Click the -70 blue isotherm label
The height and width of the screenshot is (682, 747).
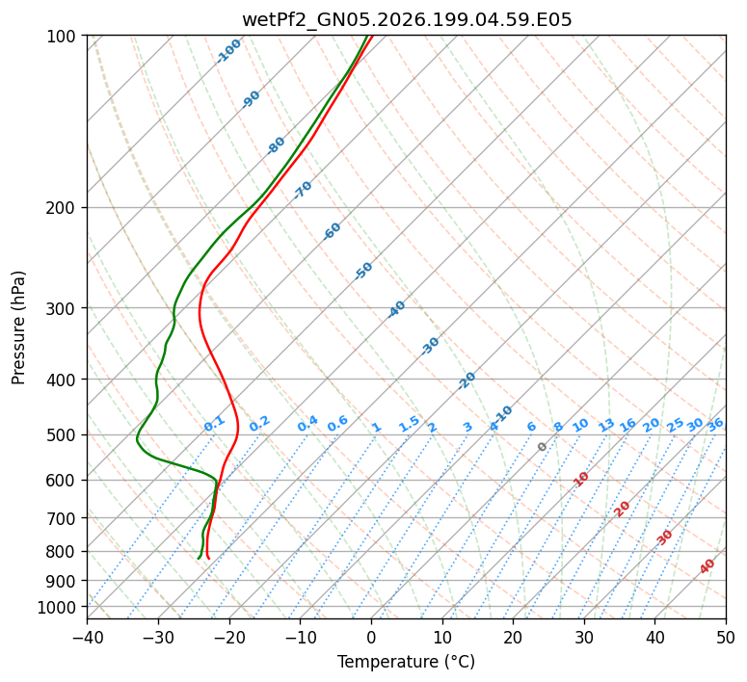tap(303, 190)
